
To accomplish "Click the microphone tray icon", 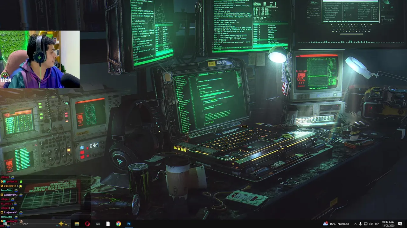I will 360,224.
